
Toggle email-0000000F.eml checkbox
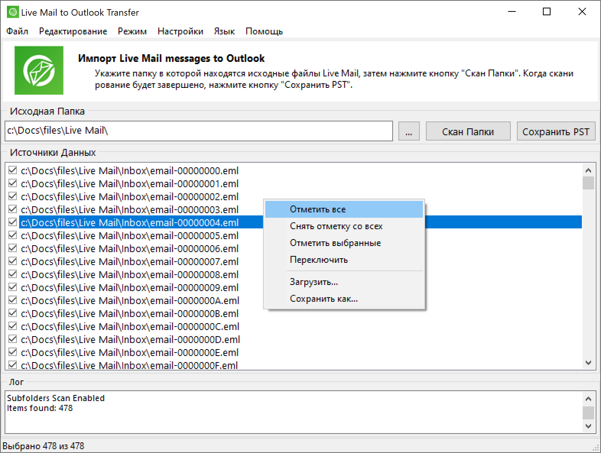pyautogui.click(x=13, y=365)
